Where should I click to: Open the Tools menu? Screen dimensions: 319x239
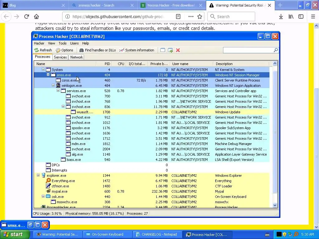[62, 43]
